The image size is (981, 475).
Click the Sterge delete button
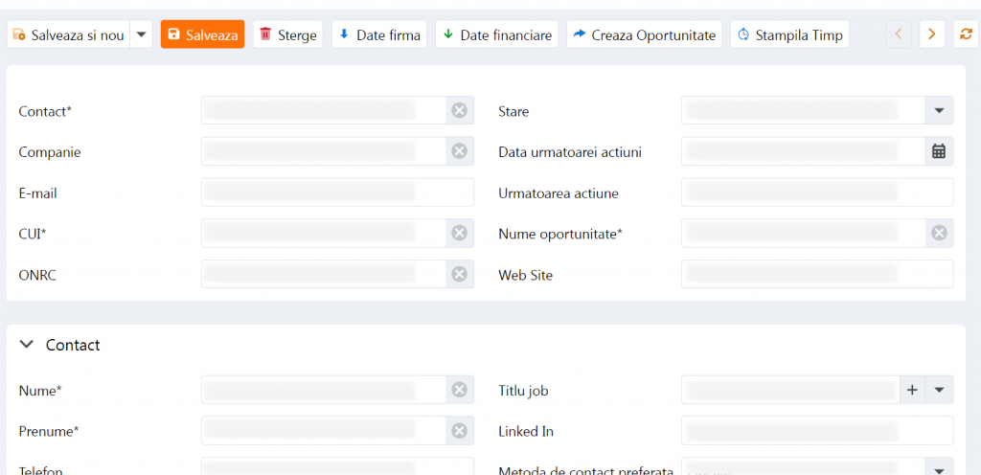point(287,34)
